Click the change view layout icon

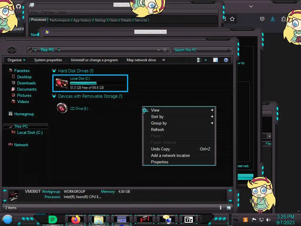click(x=199, y=60)
